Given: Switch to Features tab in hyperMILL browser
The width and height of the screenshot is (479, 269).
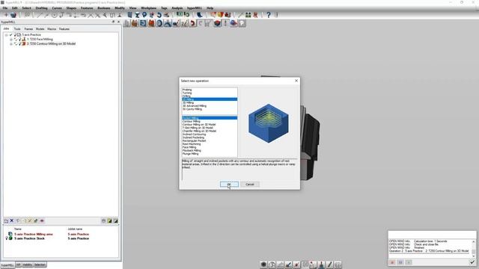Looking at the screenshot, I should 64,29.
